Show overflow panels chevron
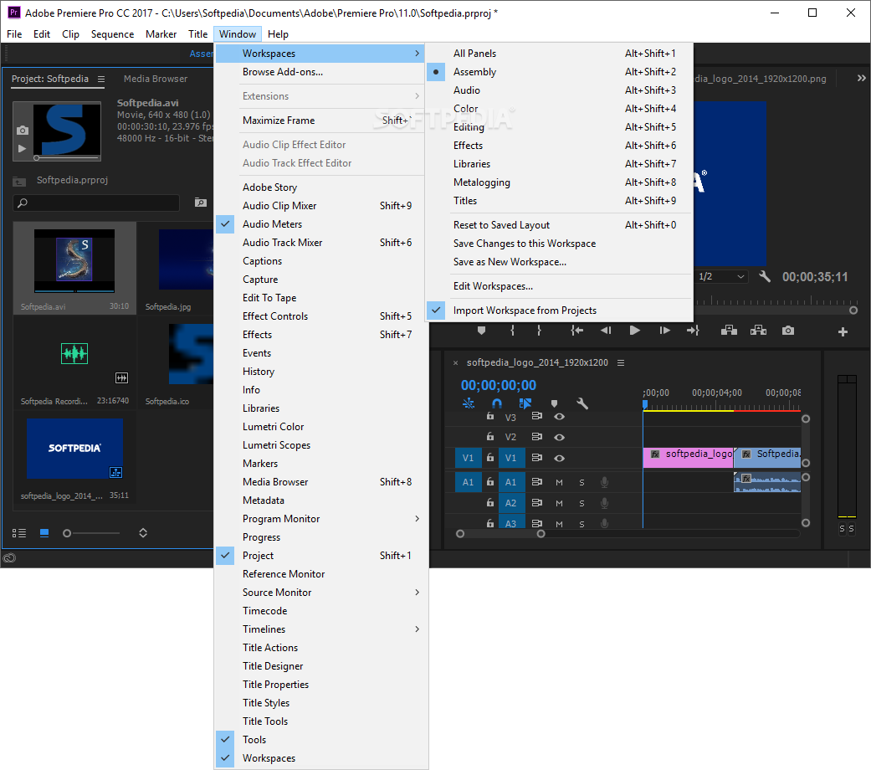The height and width of the screenshot is (770, 871). 861,79
